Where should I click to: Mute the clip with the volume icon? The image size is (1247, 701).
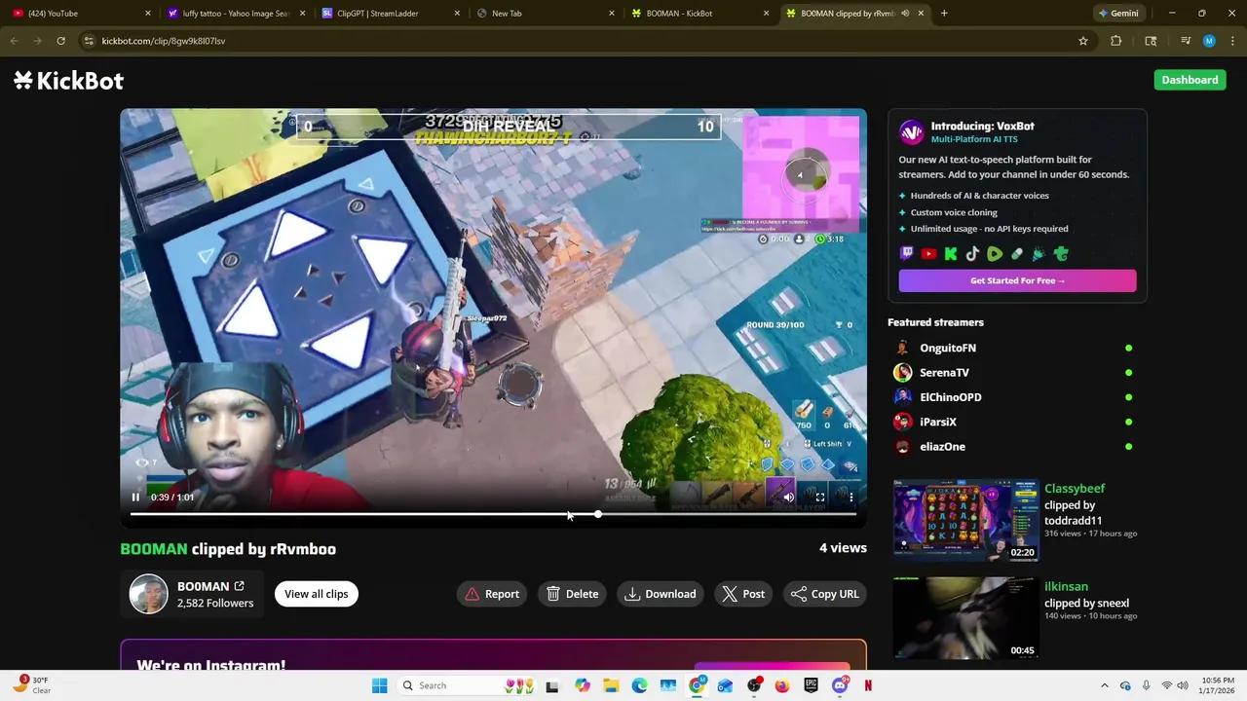coord(789,498)
